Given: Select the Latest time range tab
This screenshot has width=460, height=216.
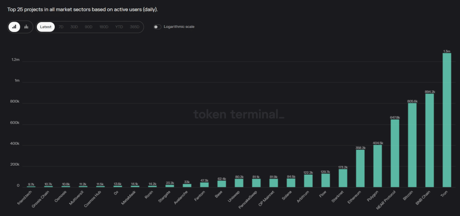Looking at the screenshot, I should click(x=46, y=27).
